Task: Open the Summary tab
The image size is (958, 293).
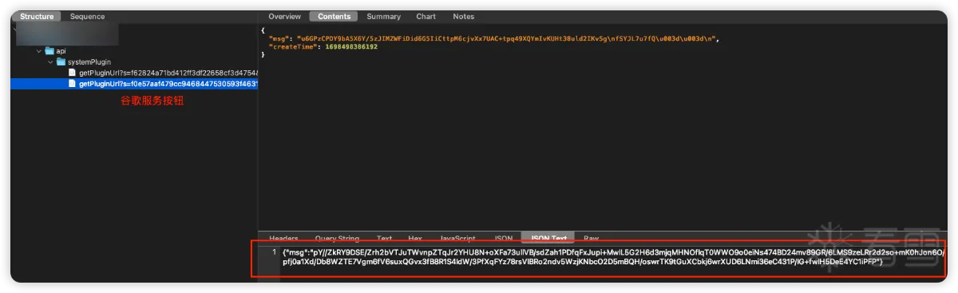Action: point(384,17)
